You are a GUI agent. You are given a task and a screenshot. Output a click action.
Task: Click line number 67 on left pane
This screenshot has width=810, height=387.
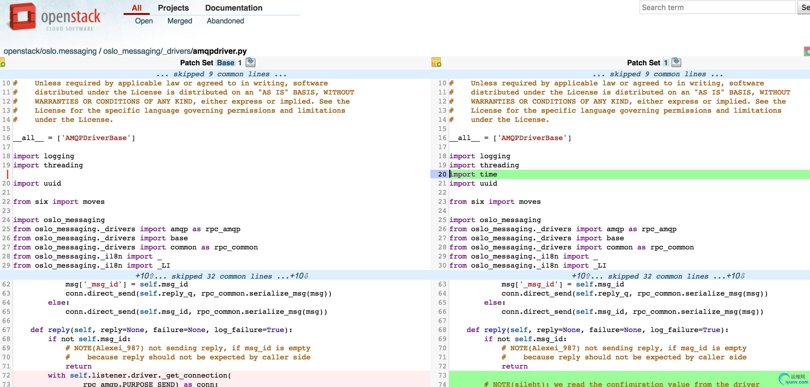tap(6, 330)
